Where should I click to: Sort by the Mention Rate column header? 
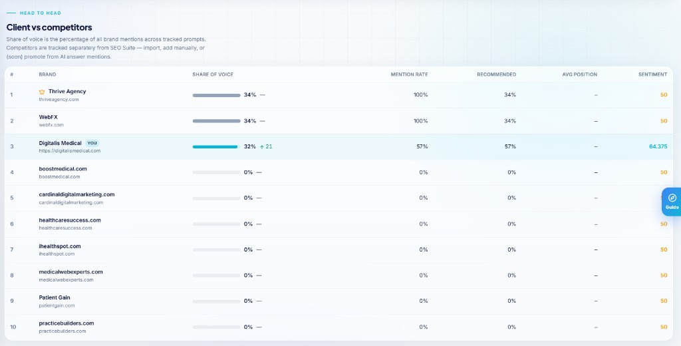(409, 75)
